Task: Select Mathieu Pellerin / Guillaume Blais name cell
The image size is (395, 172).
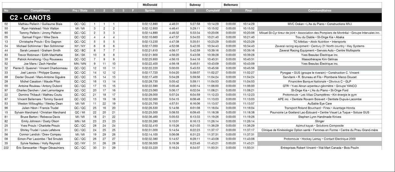Action: [x=40, y=24]
